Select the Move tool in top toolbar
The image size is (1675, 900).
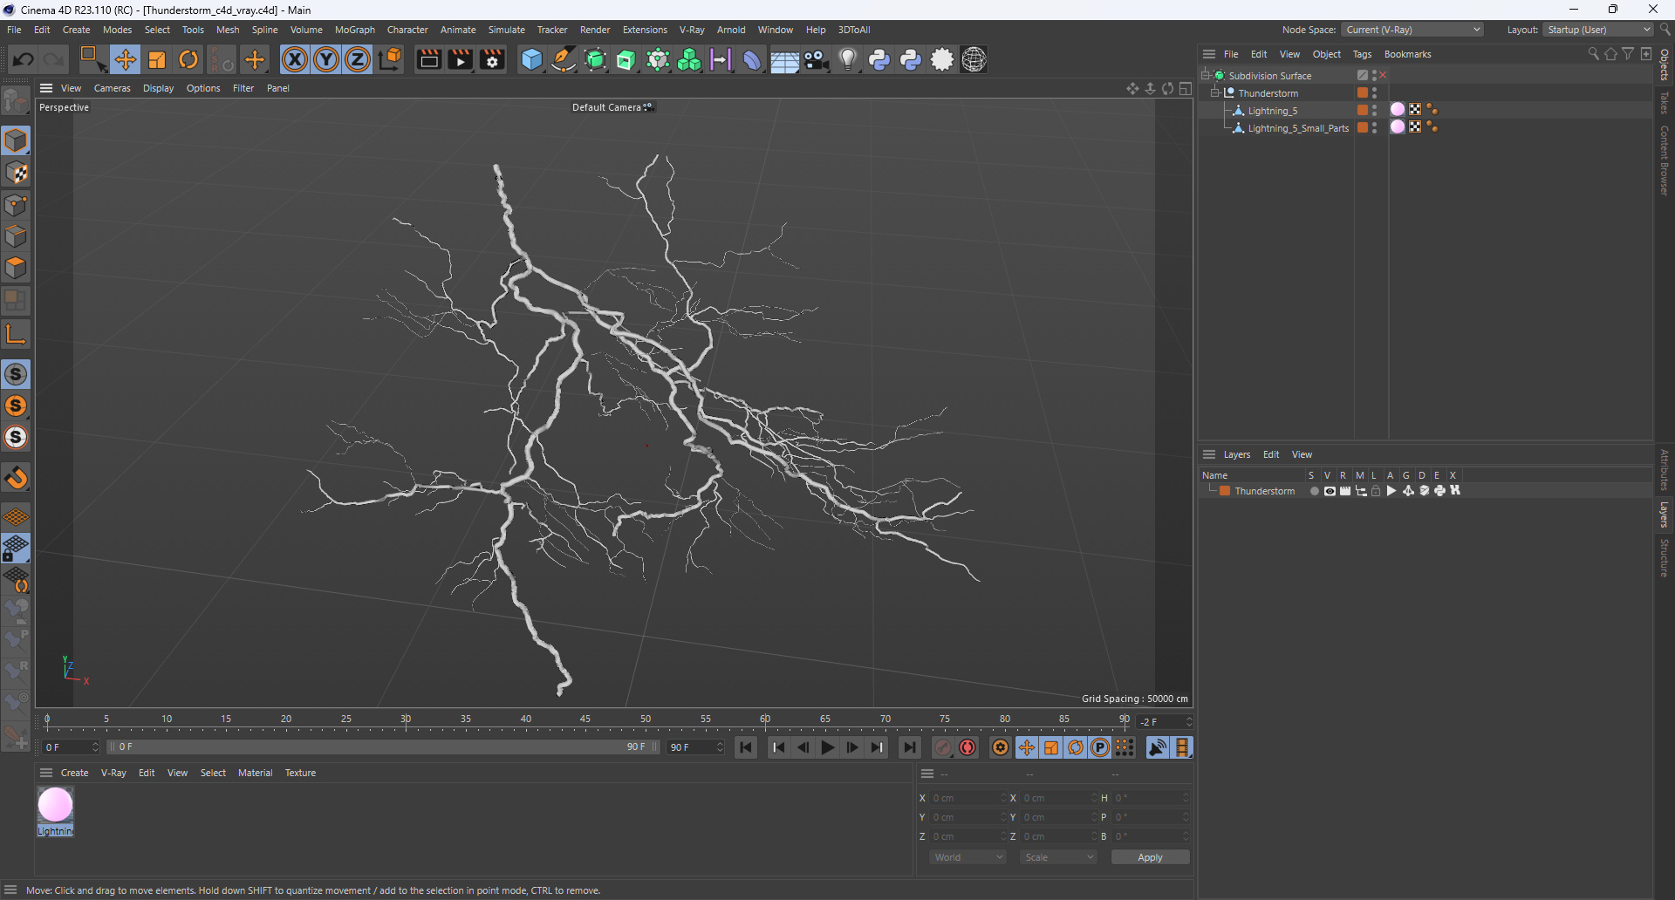pyautogui.click(x=125, y=59)
